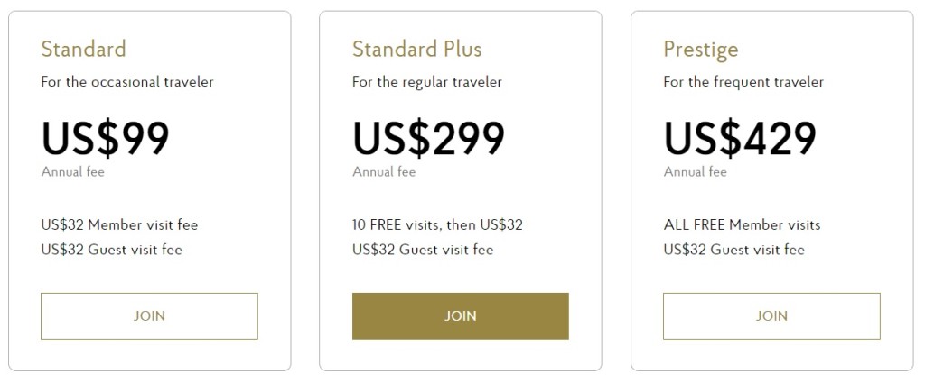The width and height of the screenshot is (925, 384).
Task: Click "Annual fee" label under US$429
Action: pos(695,172)
